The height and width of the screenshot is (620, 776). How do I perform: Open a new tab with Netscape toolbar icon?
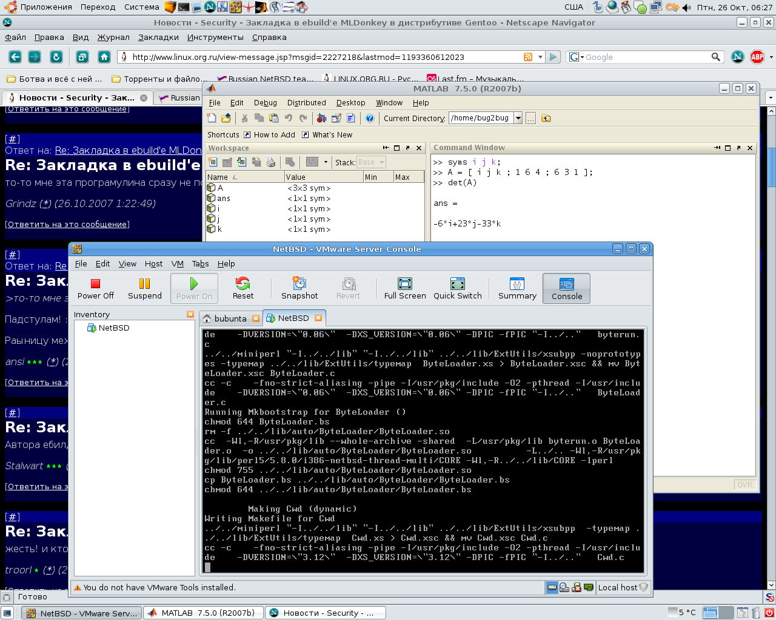coord(82,57)
